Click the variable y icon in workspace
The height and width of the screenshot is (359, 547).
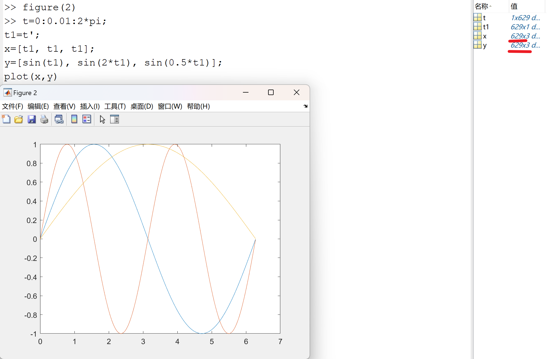477,45
